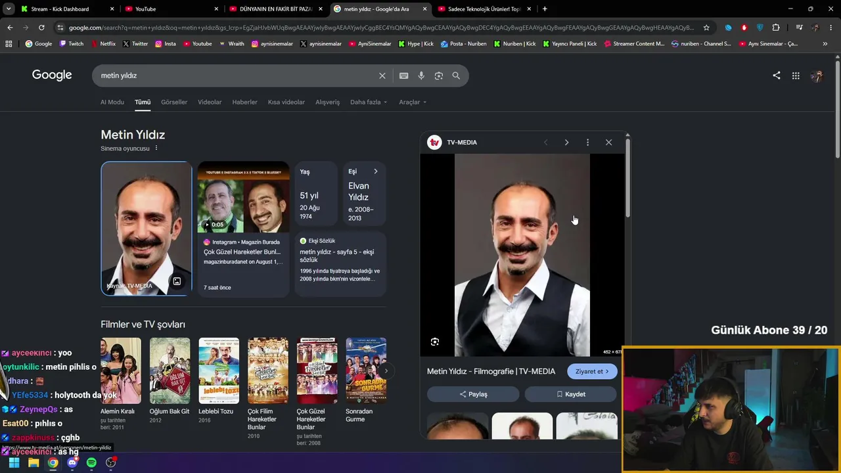Switch to the Haberler tab
841x473 pixels.
[x=244, y=102]
